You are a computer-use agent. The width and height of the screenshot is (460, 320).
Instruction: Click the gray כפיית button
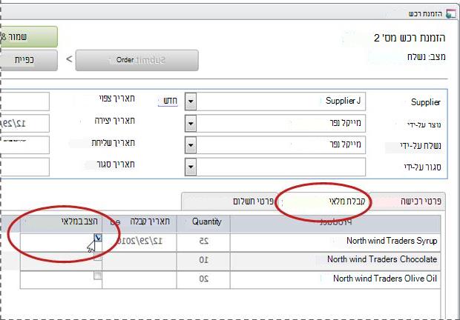(x=29, y=60)
